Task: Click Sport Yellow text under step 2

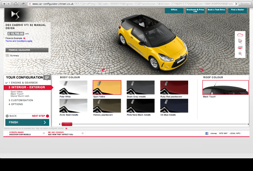Action: click(17, 92)
